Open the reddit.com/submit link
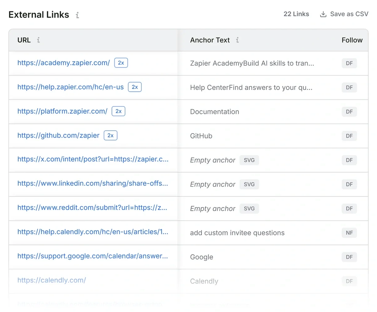This screenshot has height=312, width=377. [92, 207]
